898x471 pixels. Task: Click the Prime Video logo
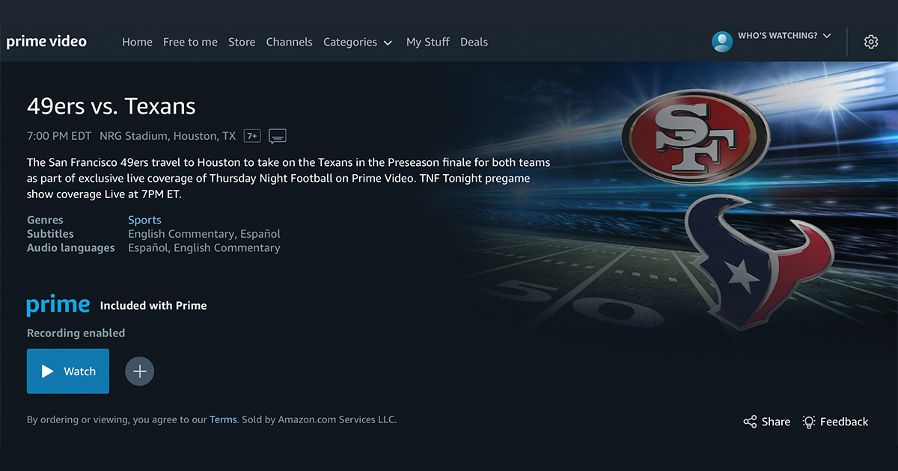[46, 42]
